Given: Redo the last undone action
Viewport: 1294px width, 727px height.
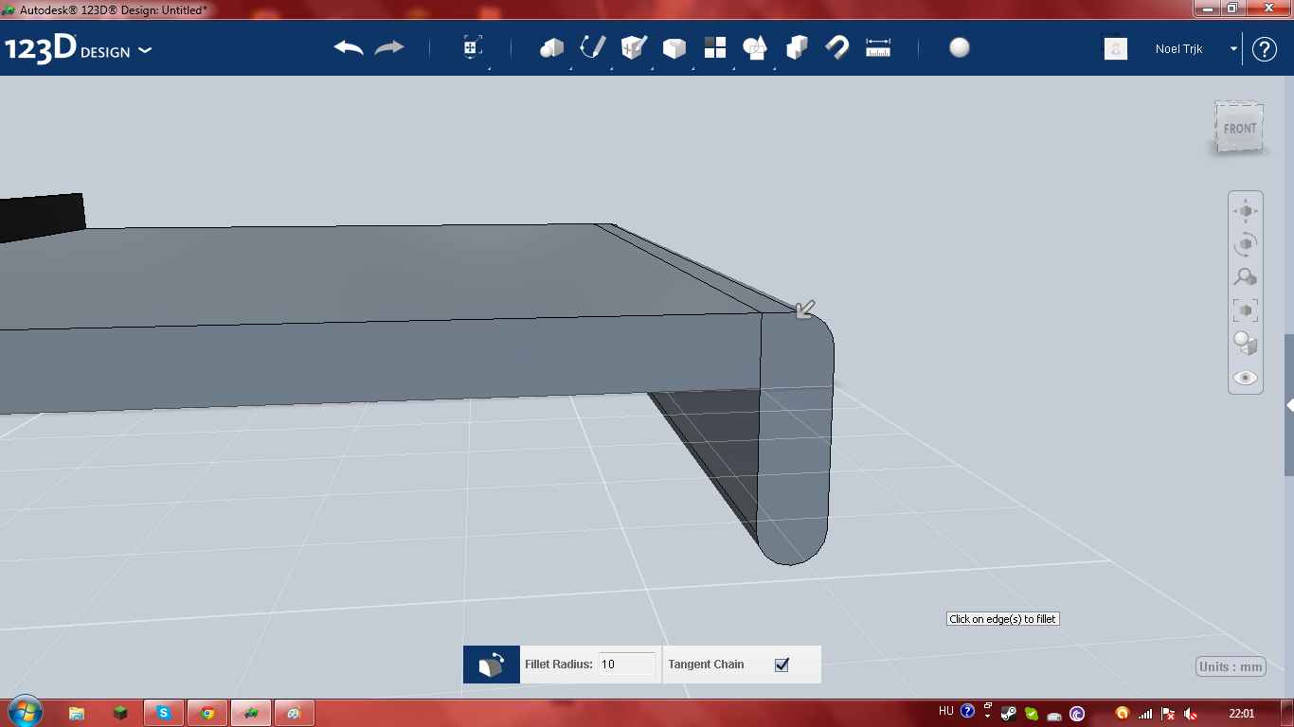Looking at the screenshot, I should coord(389,48).
